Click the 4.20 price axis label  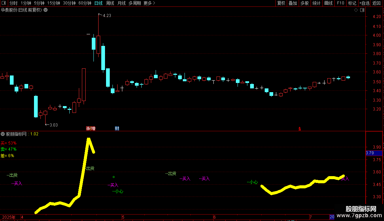[377, 17]
